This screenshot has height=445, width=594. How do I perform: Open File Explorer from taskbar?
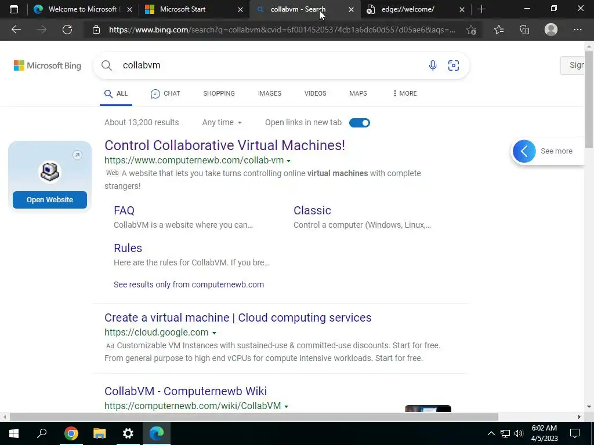[100, 433]
